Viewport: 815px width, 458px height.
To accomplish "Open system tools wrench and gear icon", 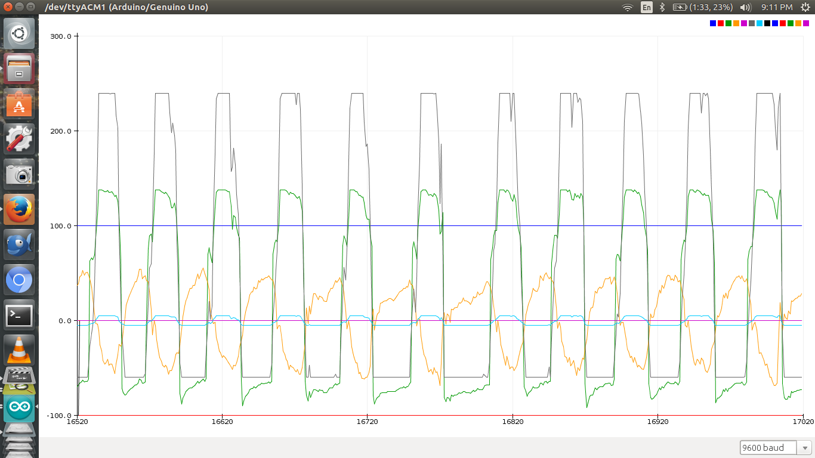I will (19, 138).
